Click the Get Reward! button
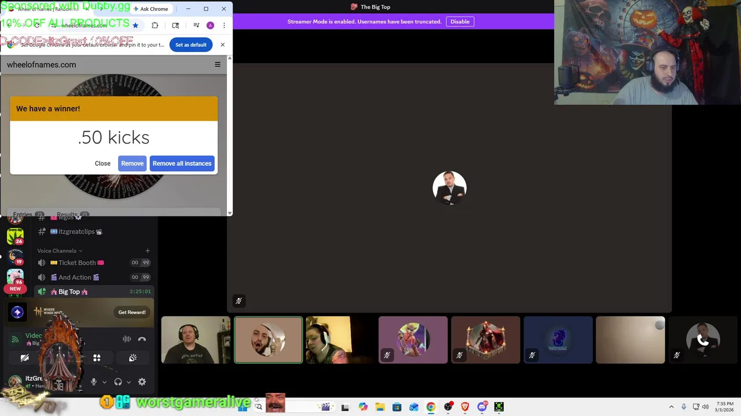 click(x=132, y=313)
